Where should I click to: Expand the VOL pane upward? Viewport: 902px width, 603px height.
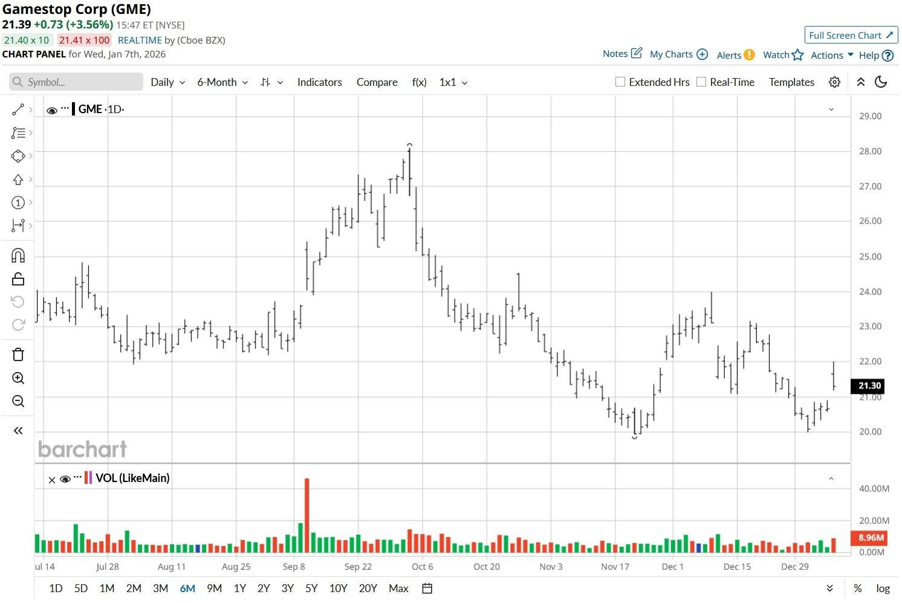point(831,478)
